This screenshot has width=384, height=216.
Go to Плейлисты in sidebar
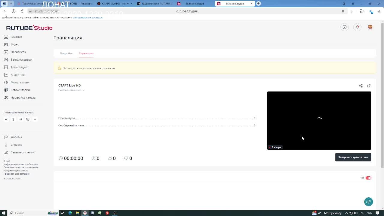[x=15, y=52]
